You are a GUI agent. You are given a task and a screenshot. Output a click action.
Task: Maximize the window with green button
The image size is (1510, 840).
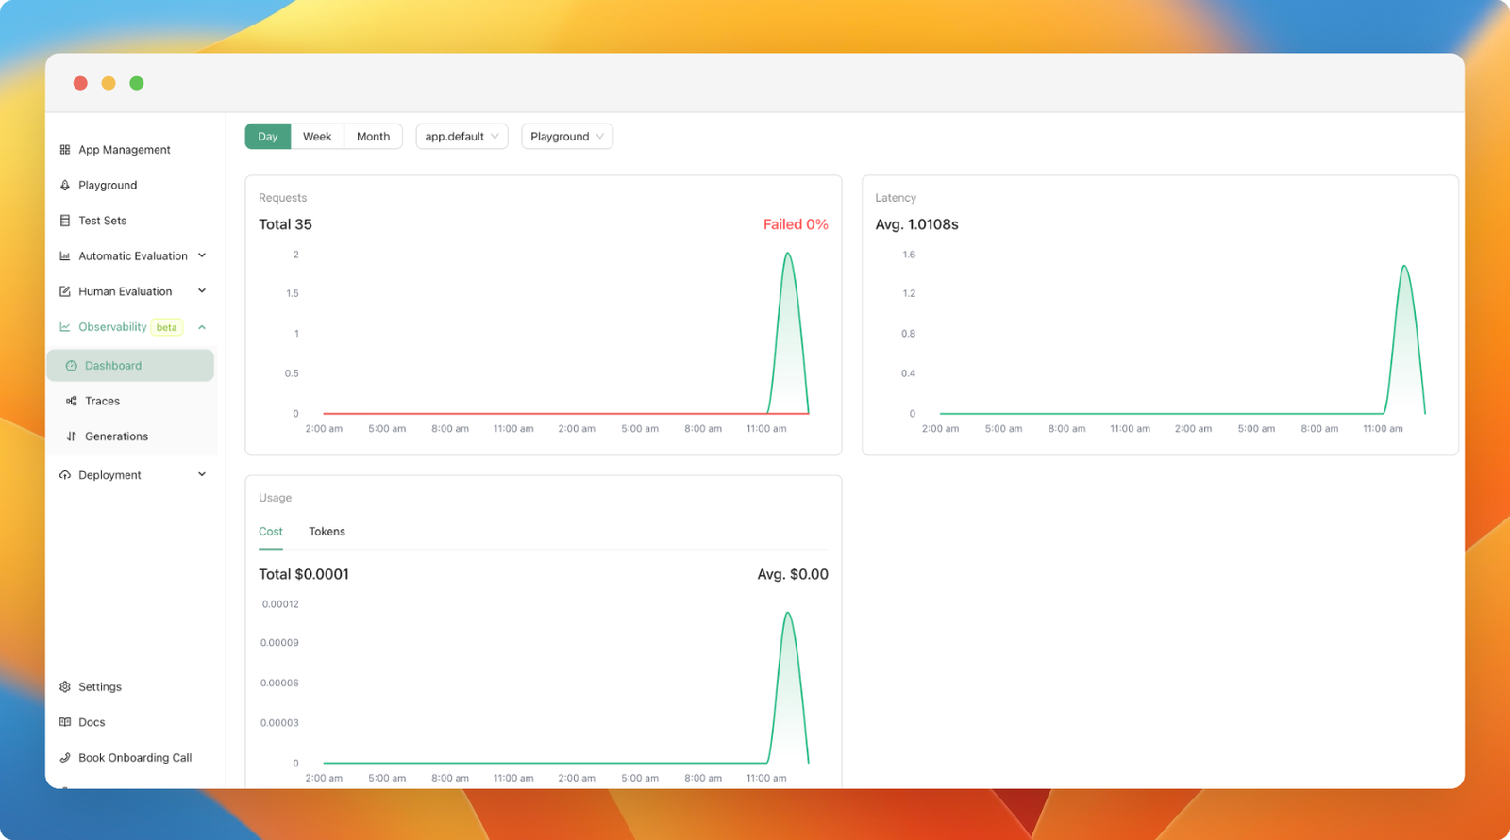137,83
